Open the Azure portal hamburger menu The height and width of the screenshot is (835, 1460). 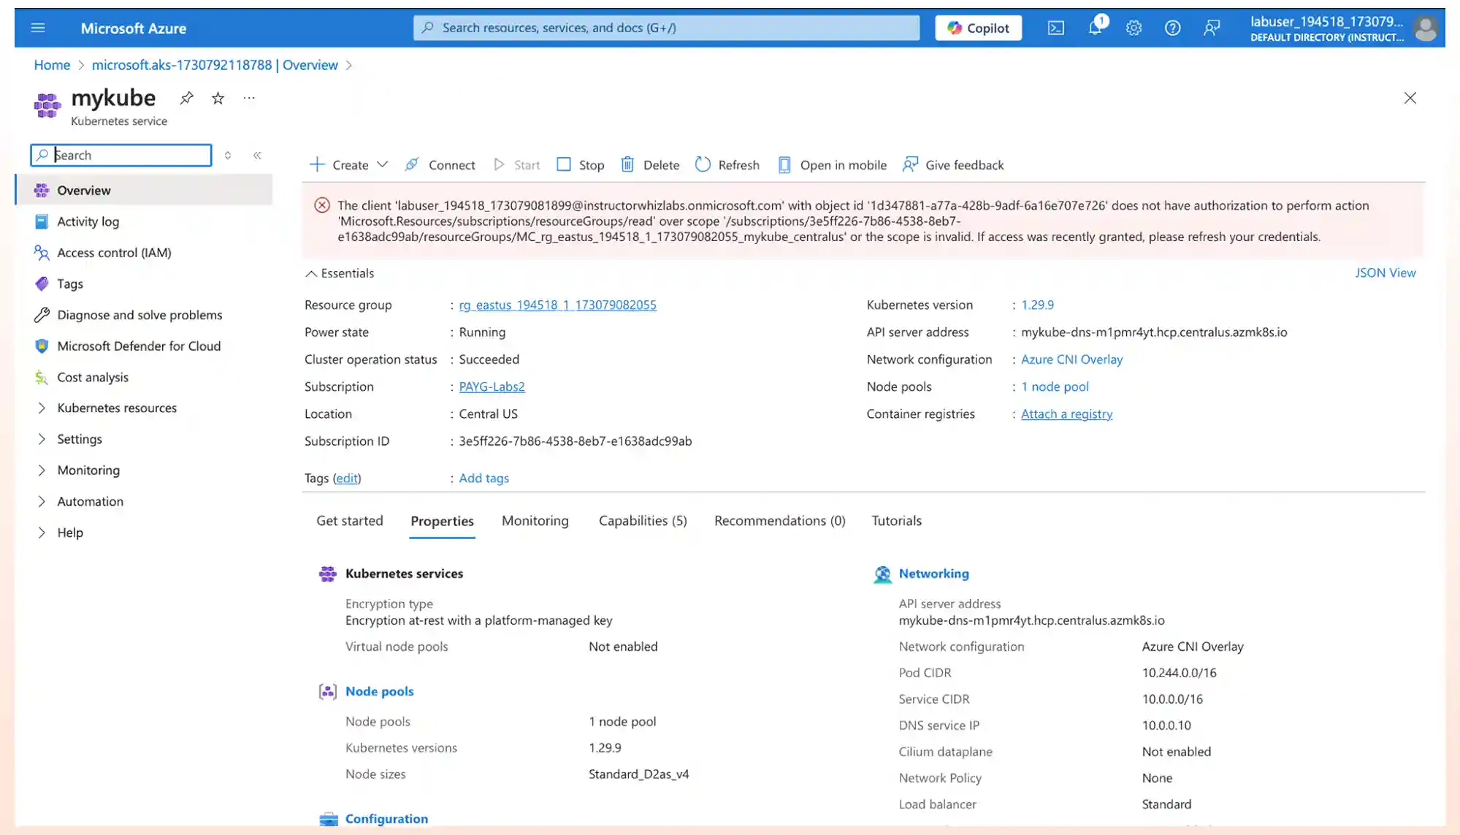[x=38, y=28]
